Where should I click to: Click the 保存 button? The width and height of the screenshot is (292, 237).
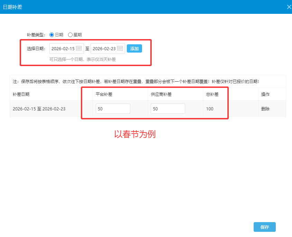pos(264,227)
